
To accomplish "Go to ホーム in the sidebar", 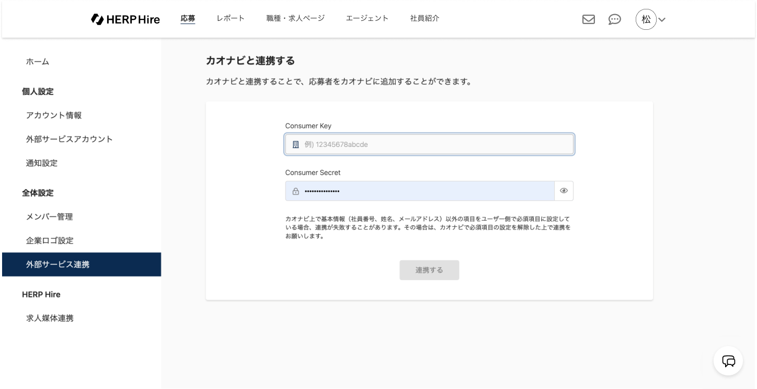I will coord(38,62).
